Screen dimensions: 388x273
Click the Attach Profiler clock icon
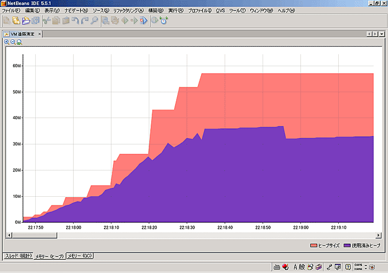pyautogui.click(x=164, y=20)
